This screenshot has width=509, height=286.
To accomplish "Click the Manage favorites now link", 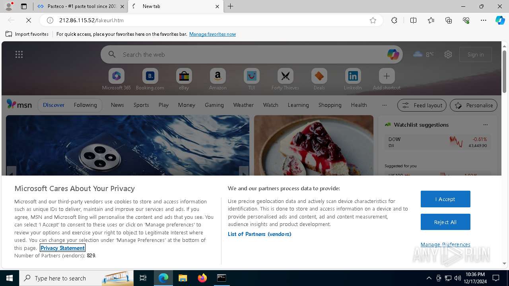I will pyautogui.click(x=212, y=34).
